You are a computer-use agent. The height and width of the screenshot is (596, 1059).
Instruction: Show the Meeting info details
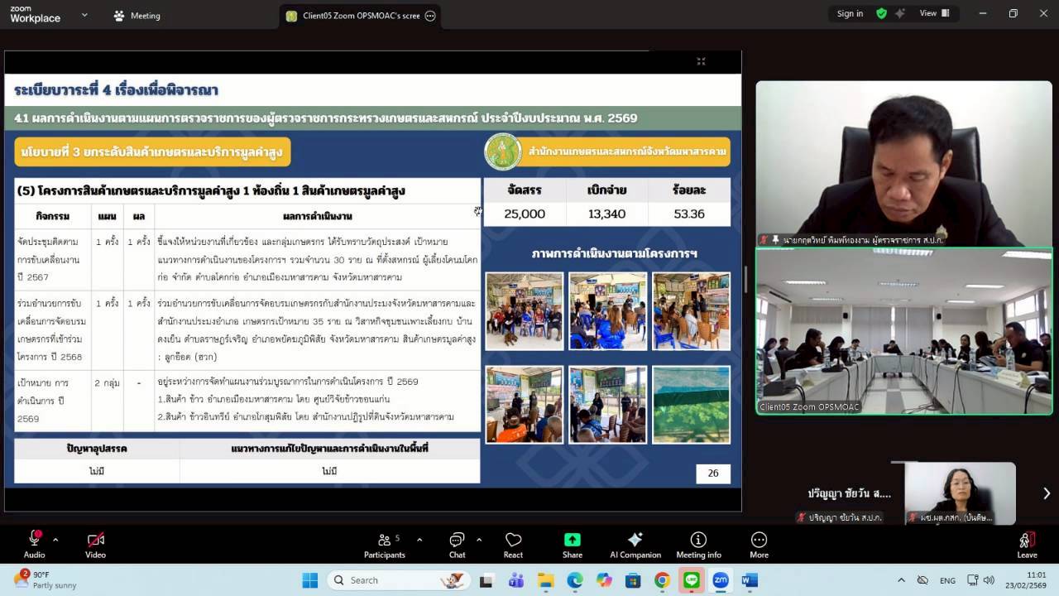click(x=698, y=544)
